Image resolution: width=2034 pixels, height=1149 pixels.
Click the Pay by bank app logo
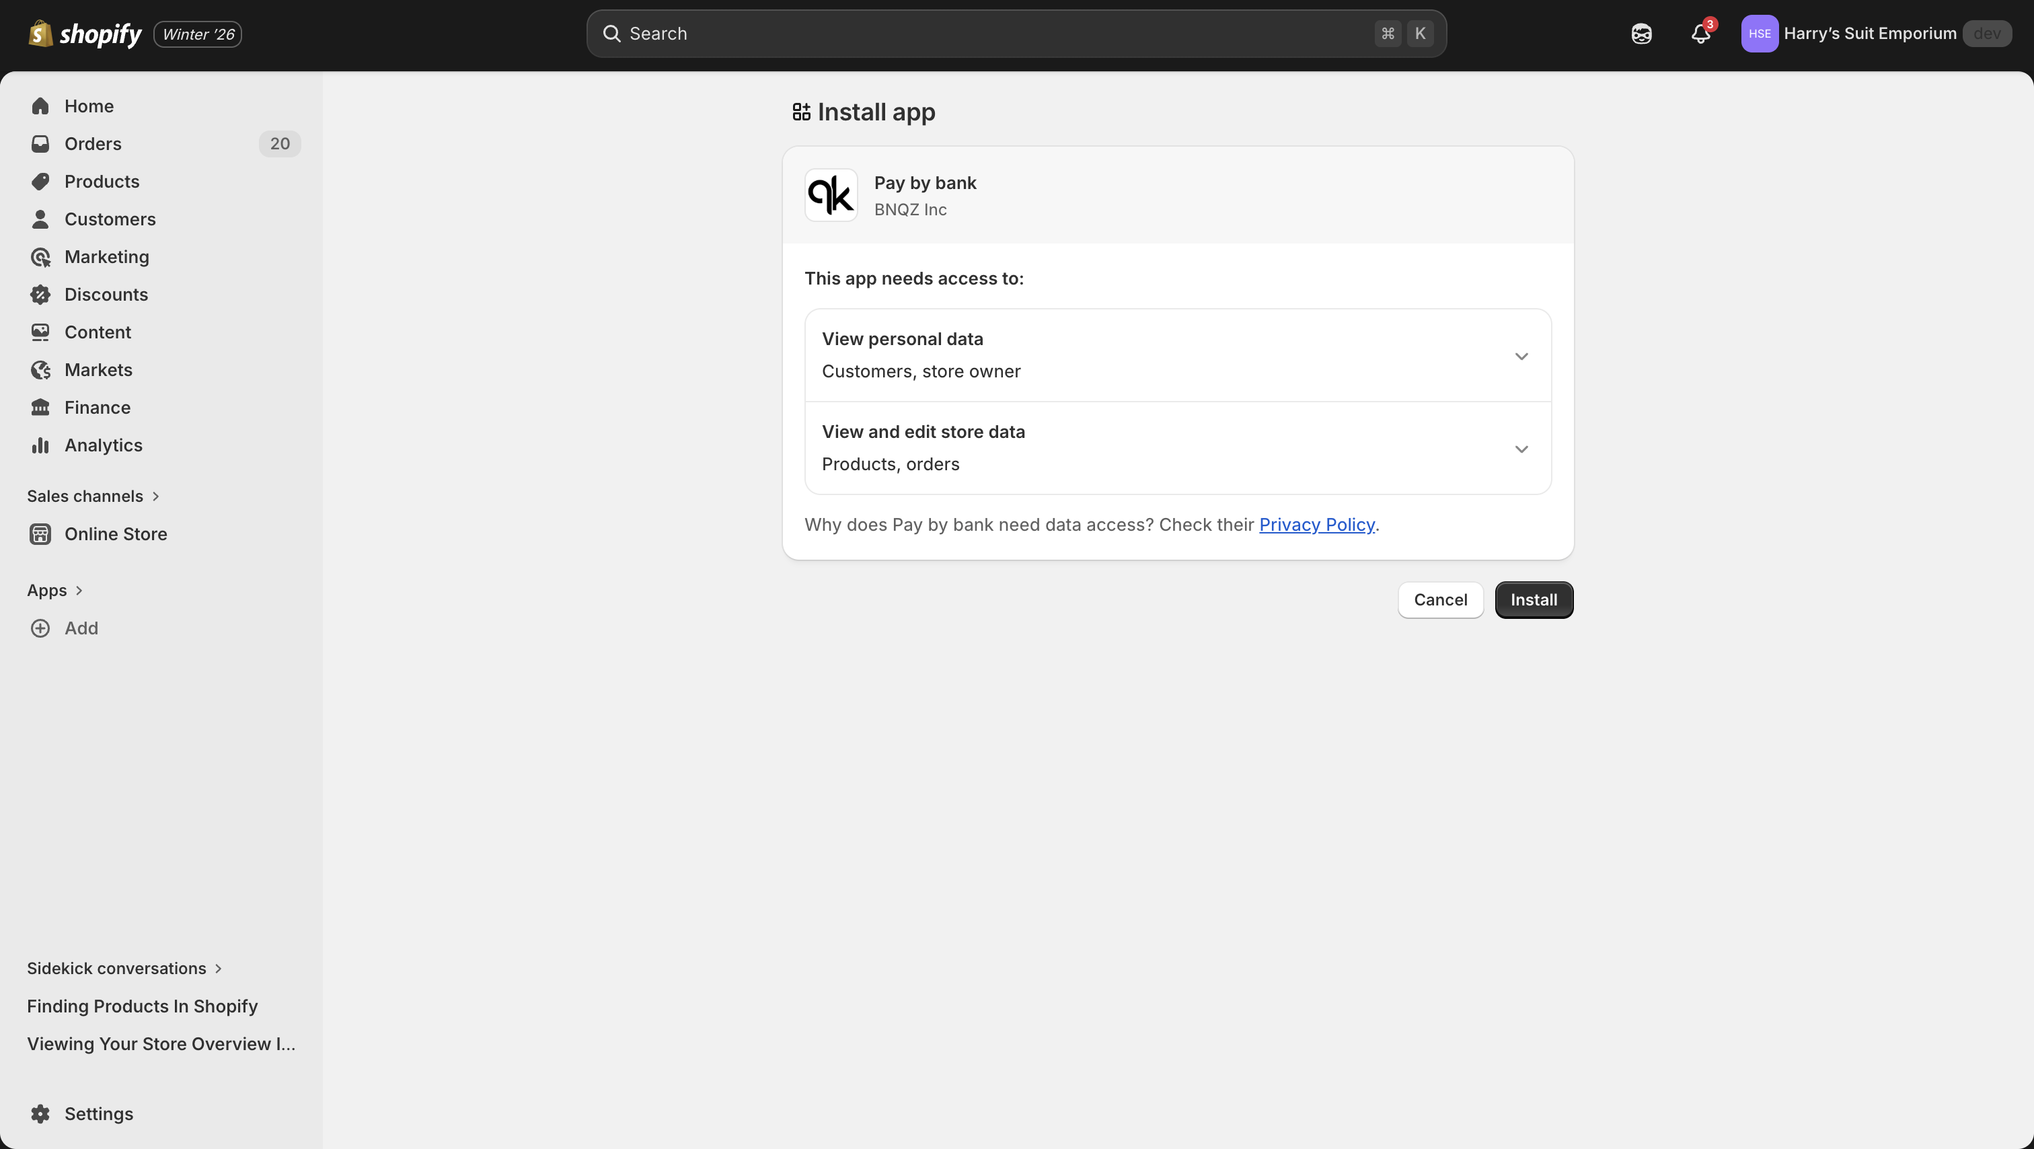(831, 194)
